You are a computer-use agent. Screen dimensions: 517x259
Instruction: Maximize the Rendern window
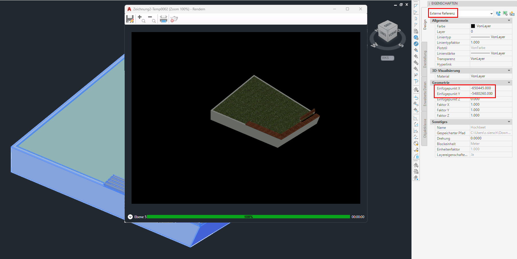coord(347,9)
